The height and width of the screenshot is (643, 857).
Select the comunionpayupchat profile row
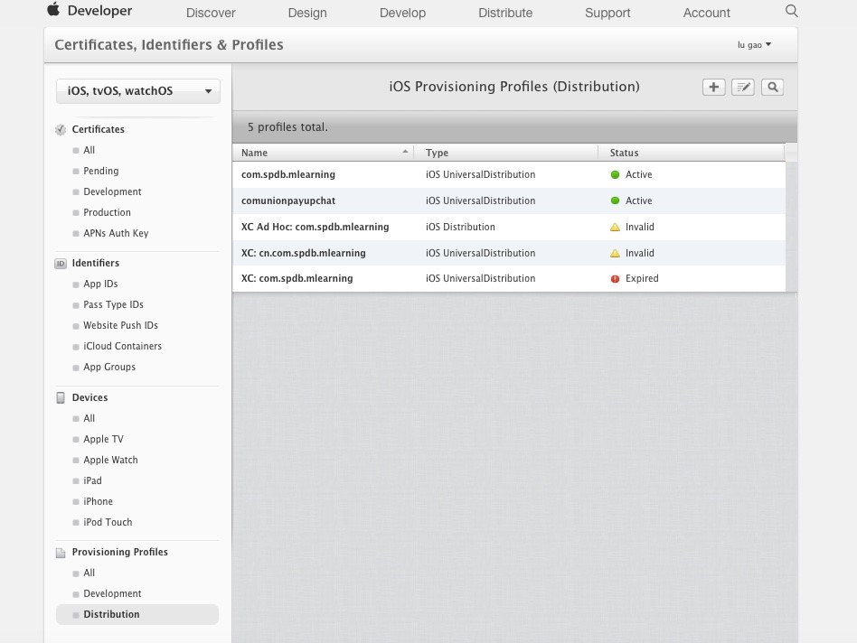[509, 200]
